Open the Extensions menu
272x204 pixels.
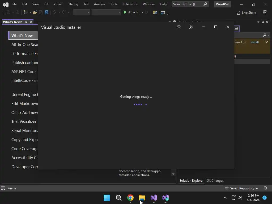point(130,4)
